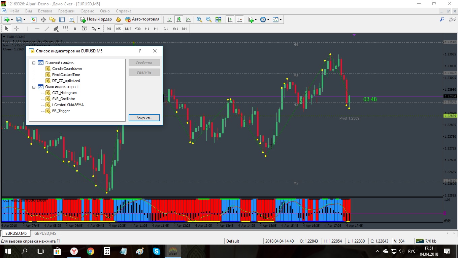Open the Indicators list dropdown arrow
Viewport: 458px width, 258px height.
(x=256, y=19)
